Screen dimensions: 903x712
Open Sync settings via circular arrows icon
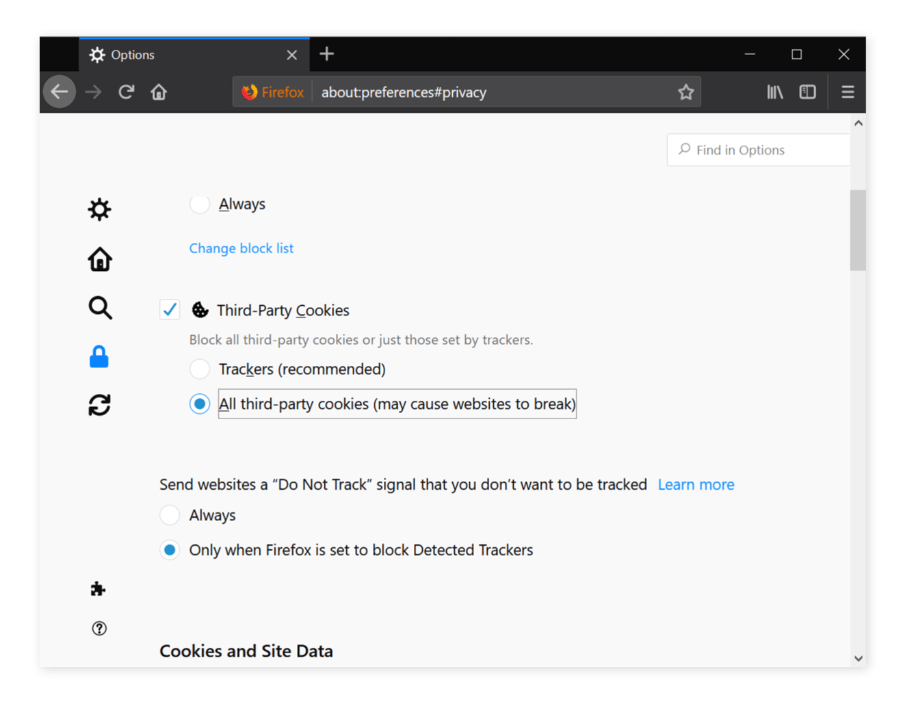coord(99,404)
